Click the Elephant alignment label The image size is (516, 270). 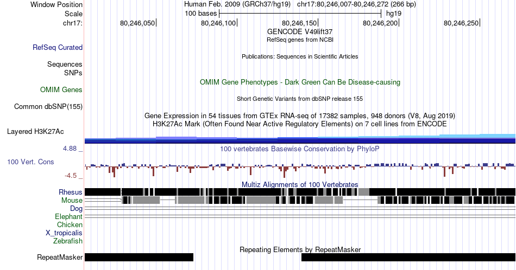tap(68, 216)
